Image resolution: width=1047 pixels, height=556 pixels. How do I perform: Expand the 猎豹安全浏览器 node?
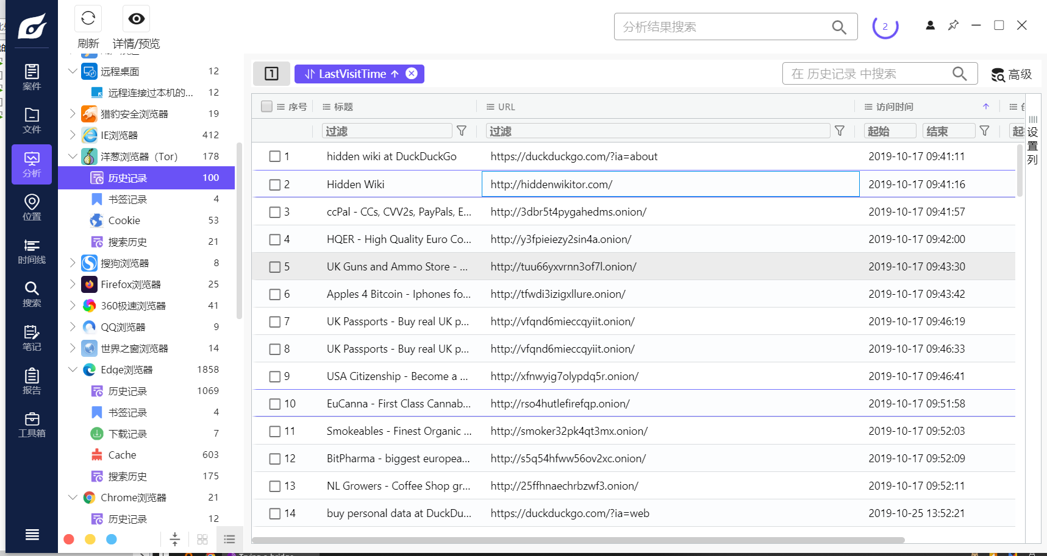73,114
